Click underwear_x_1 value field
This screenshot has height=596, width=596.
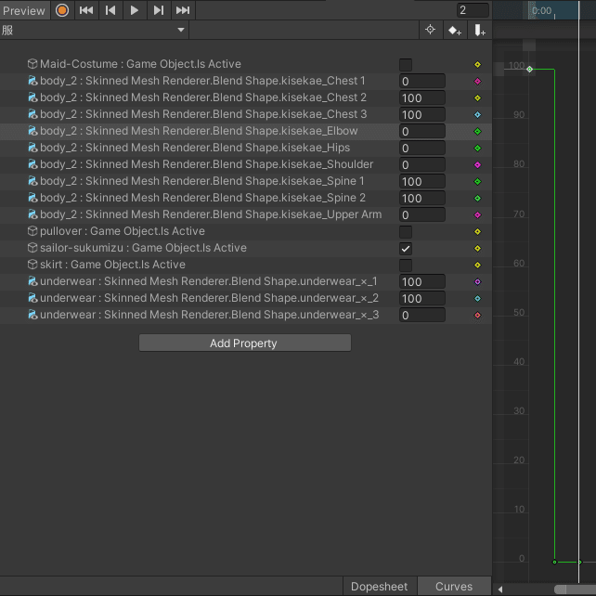pyautogui.click(x=421, y=282)
